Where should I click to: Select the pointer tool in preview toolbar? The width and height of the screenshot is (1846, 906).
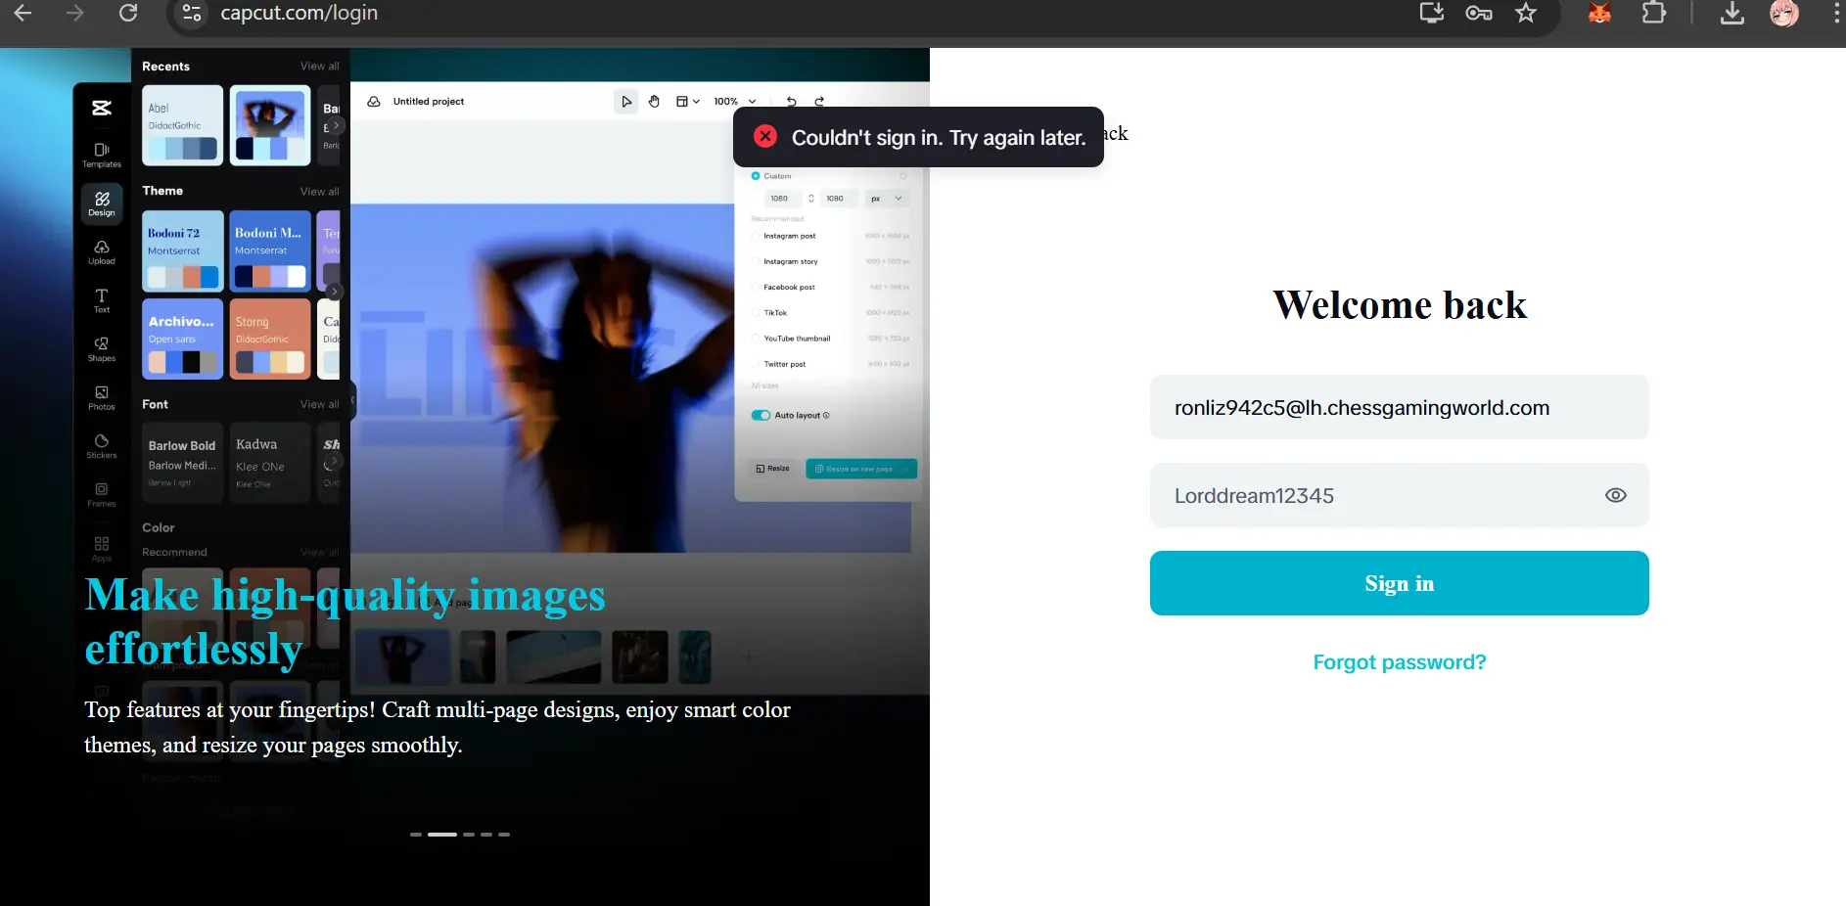(626, 101)
